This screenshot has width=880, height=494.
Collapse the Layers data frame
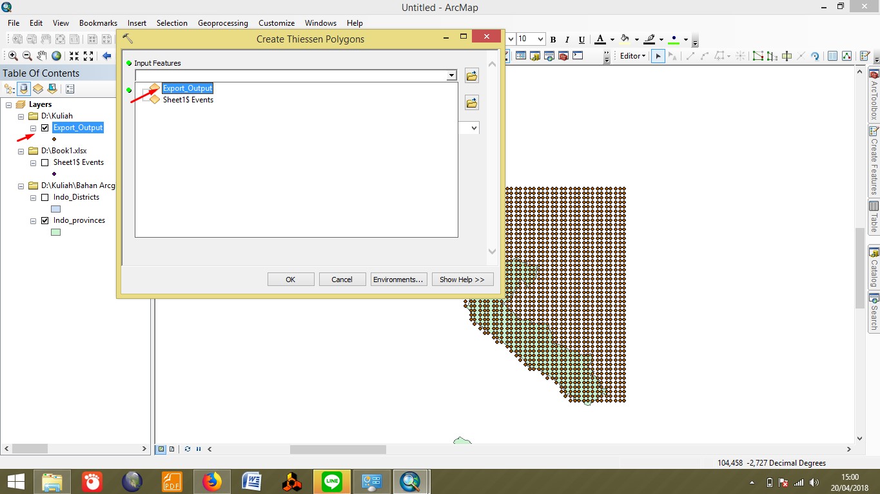8,104
